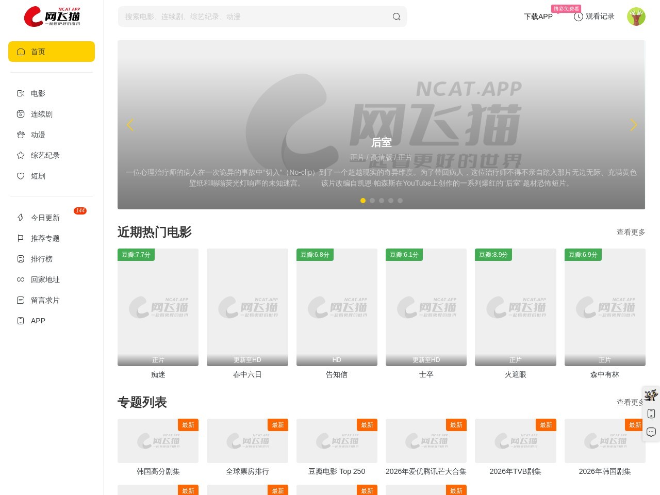The image size is (660, 495).
Task: Click 下载APP link in header
Action: pyautogui.click(x=538, y=16)
